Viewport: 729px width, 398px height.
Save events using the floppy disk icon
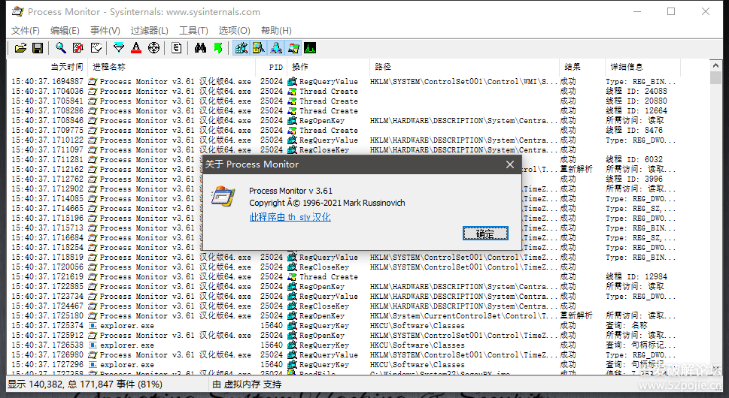(x=38, y=48)
